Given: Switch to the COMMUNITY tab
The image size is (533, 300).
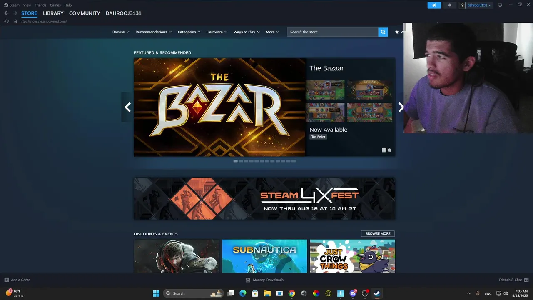Looking at the screenshot, I should pyautogui.click(x=85, y=13).
